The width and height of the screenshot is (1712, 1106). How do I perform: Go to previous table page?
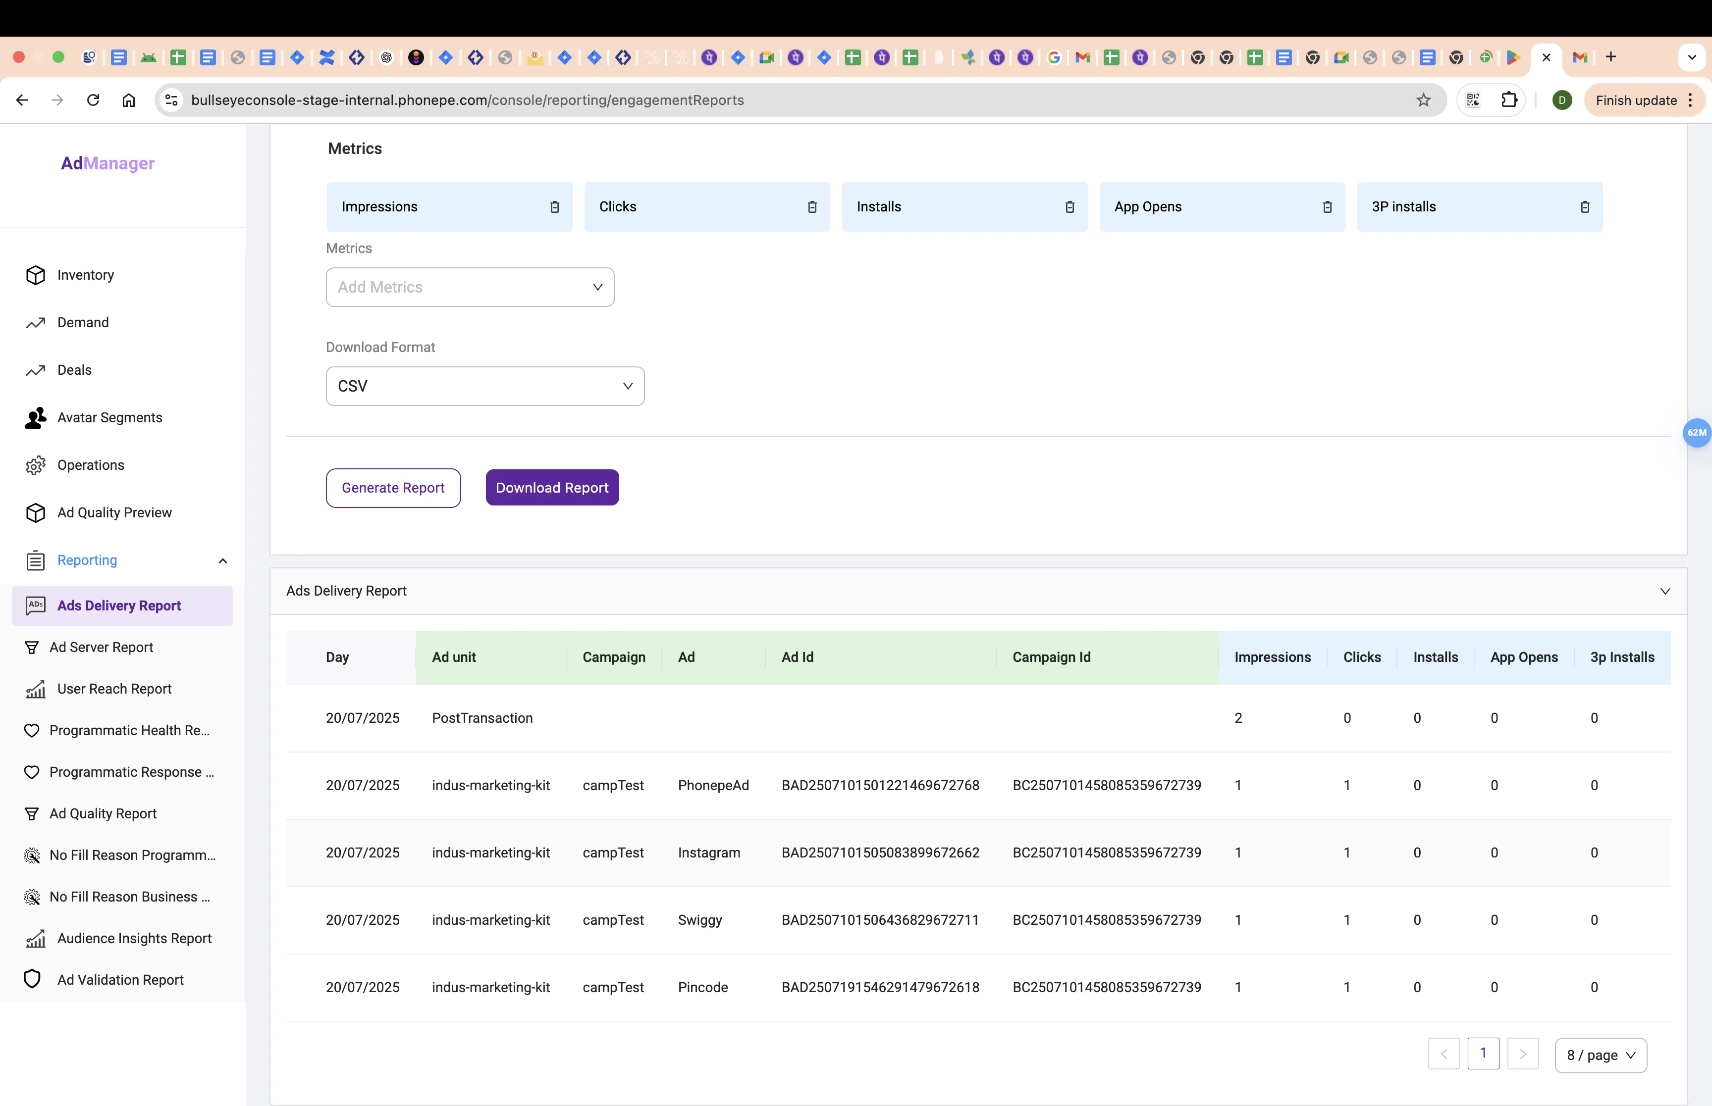[1444, 1055]
